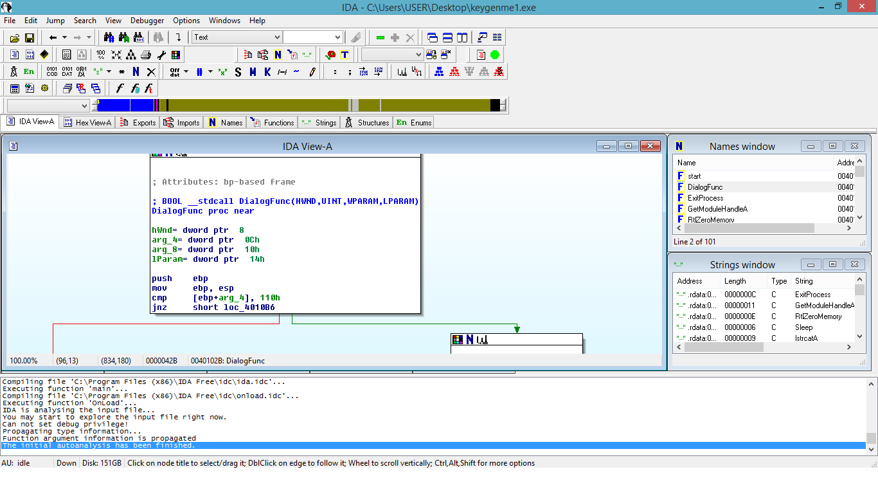The height and width of the screenshot is (494, 878).
Task: Click the calculator icon
Action: [14, 88]
